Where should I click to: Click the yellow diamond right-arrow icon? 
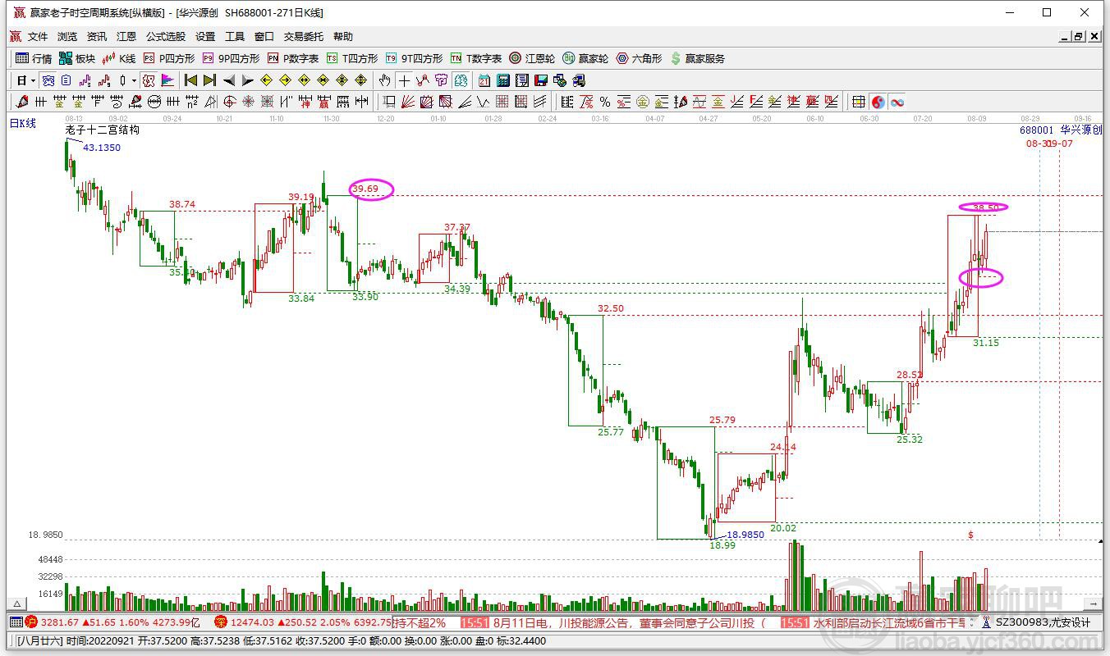click(x=285, y=80)
